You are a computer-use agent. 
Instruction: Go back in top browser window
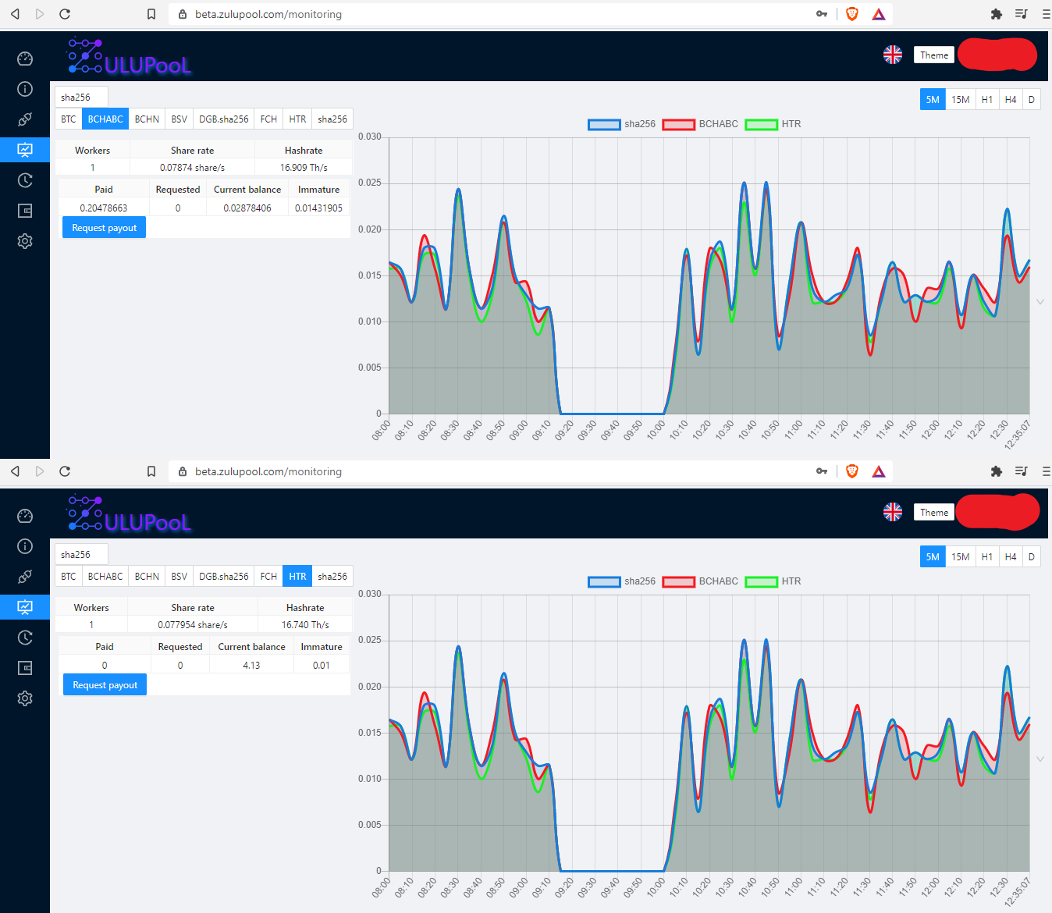click(15, 14)
